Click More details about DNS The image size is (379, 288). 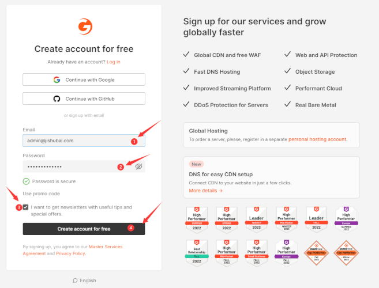click(x=205, y=190)
